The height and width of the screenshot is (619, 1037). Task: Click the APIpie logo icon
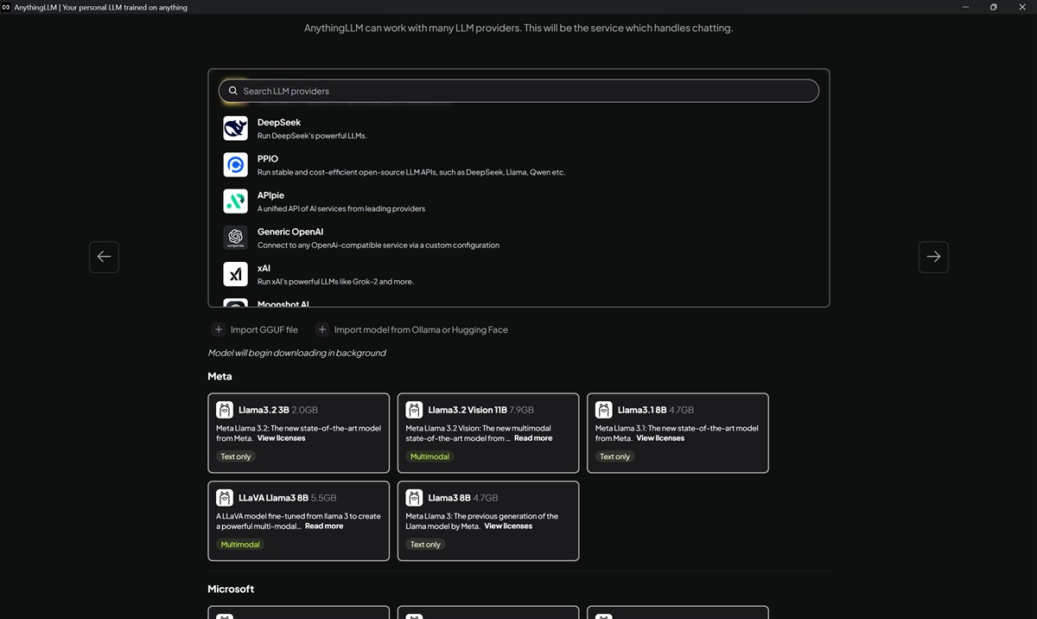point(235,201)
